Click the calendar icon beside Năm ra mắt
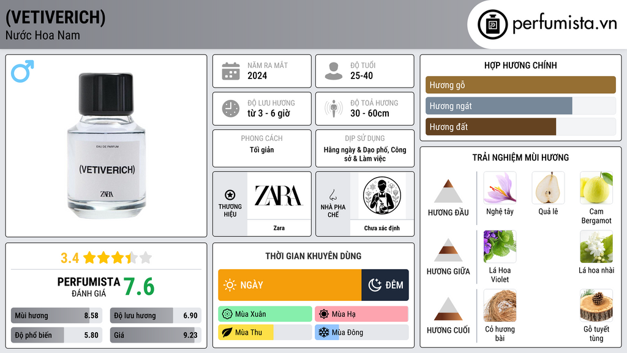 pyautogui.click(x=231, y=71)
